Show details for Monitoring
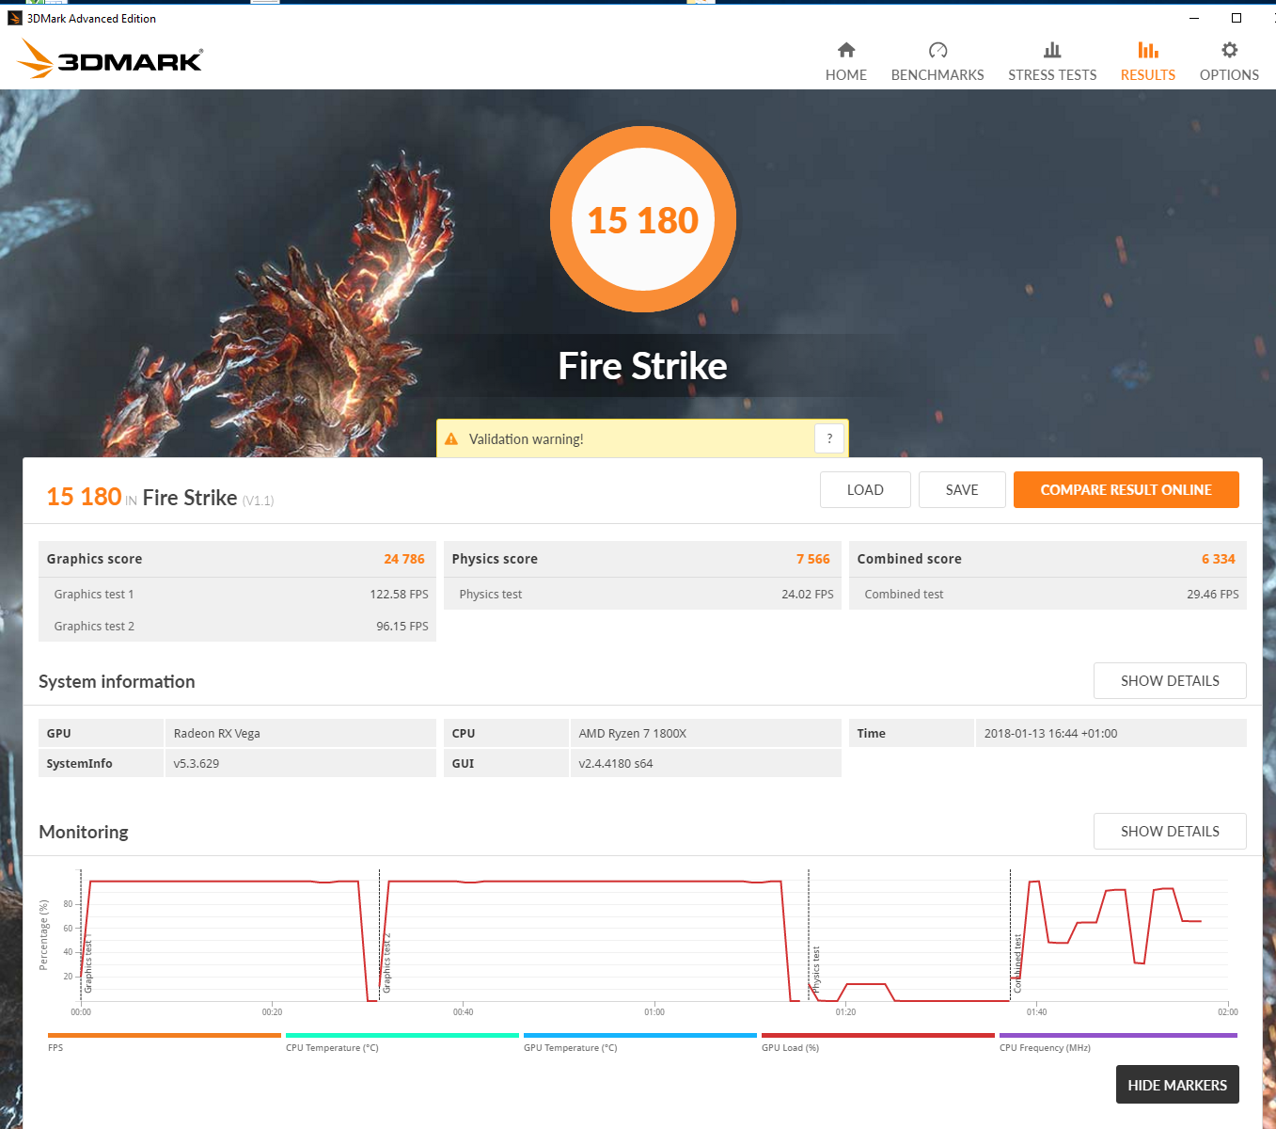 pos(1170,832)
